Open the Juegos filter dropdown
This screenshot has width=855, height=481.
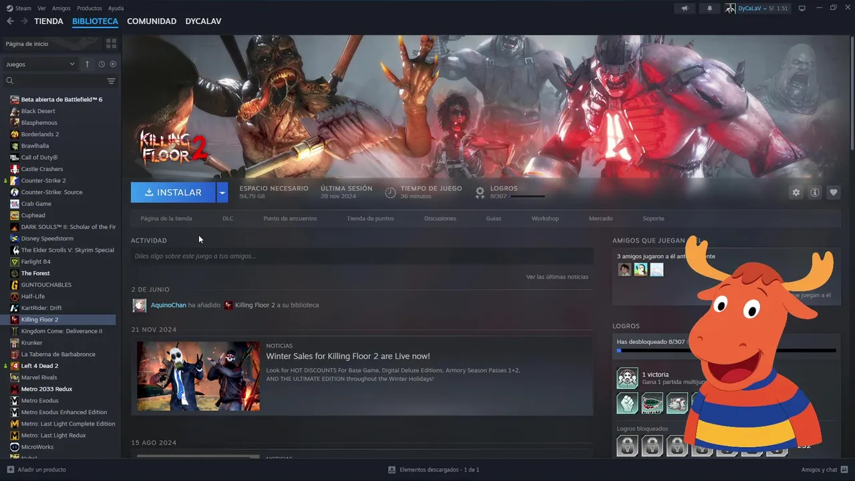[x=40, y=64]
